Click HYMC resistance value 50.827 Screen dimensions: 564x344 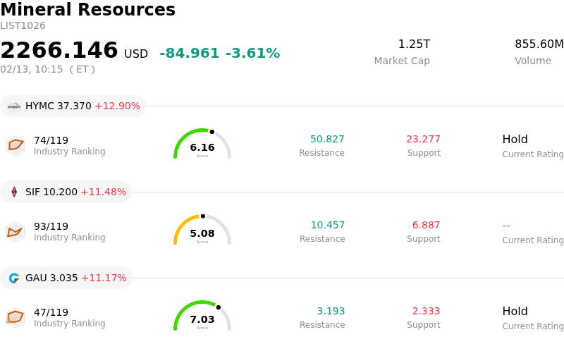tap(327, 139)
